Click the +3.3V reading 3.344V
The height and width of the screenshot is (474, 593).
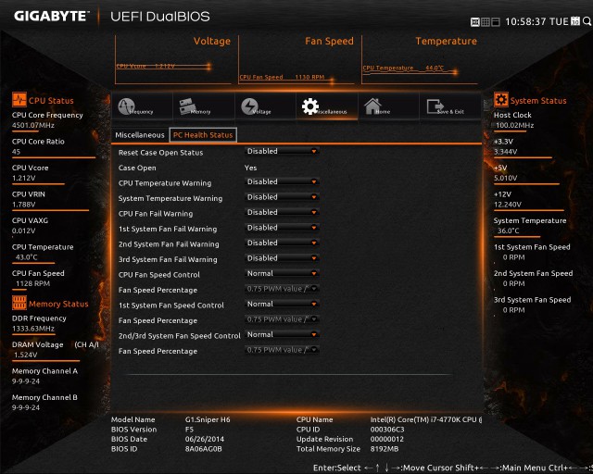click(x=506, y=152)
